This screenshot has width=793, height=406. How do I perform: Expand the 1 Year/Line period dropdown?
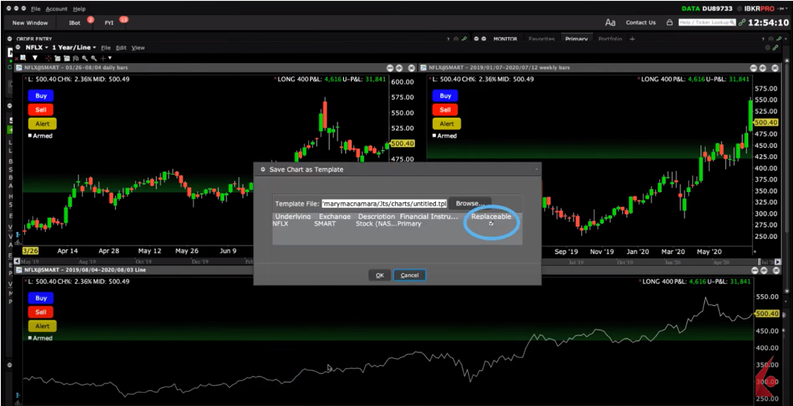(x=94, y=48)
